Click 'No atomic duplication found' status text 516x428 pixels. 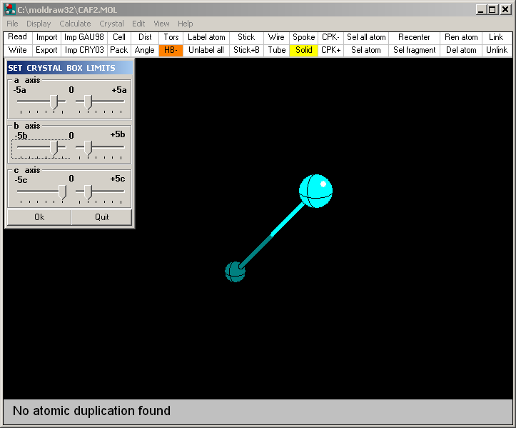point(91,411)
